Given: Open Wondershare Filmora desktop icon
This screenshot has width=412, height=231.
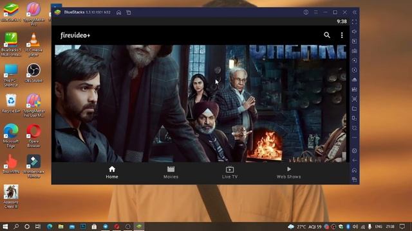Looking at the screenshot, I should 33,166.
